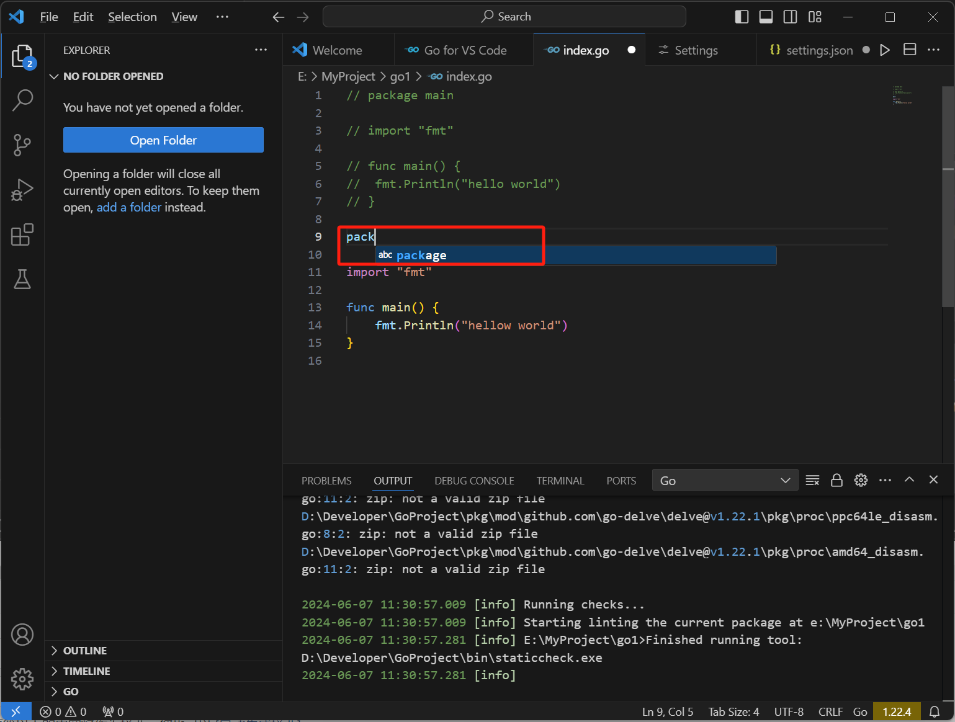
Task: Click the editor vertical scrollbar
Action: pos(948,197)
